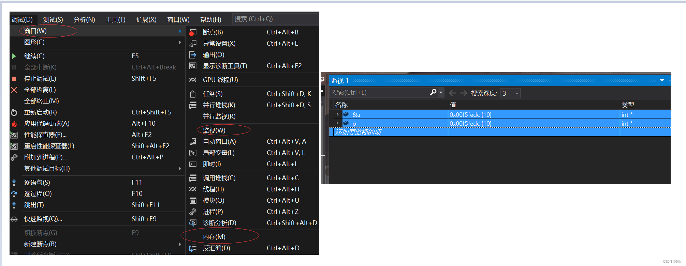The width and height of the screenshot is (686, 266).
Task: Click the GPU Threads icon
Action: point(193,80)
